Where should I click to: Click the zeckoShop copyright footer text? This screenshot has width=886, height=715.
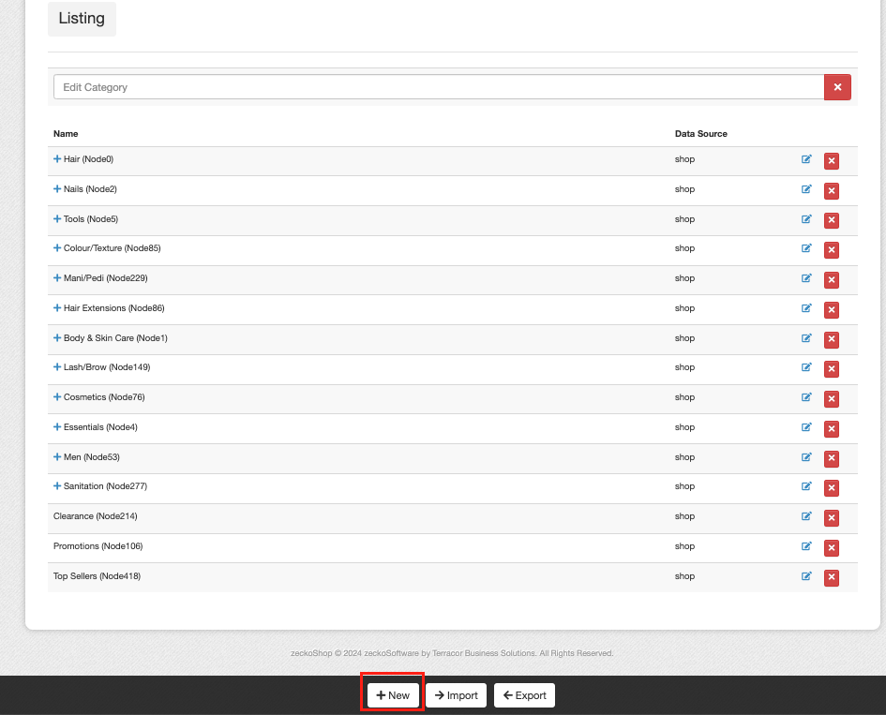[x=452, y=653]
